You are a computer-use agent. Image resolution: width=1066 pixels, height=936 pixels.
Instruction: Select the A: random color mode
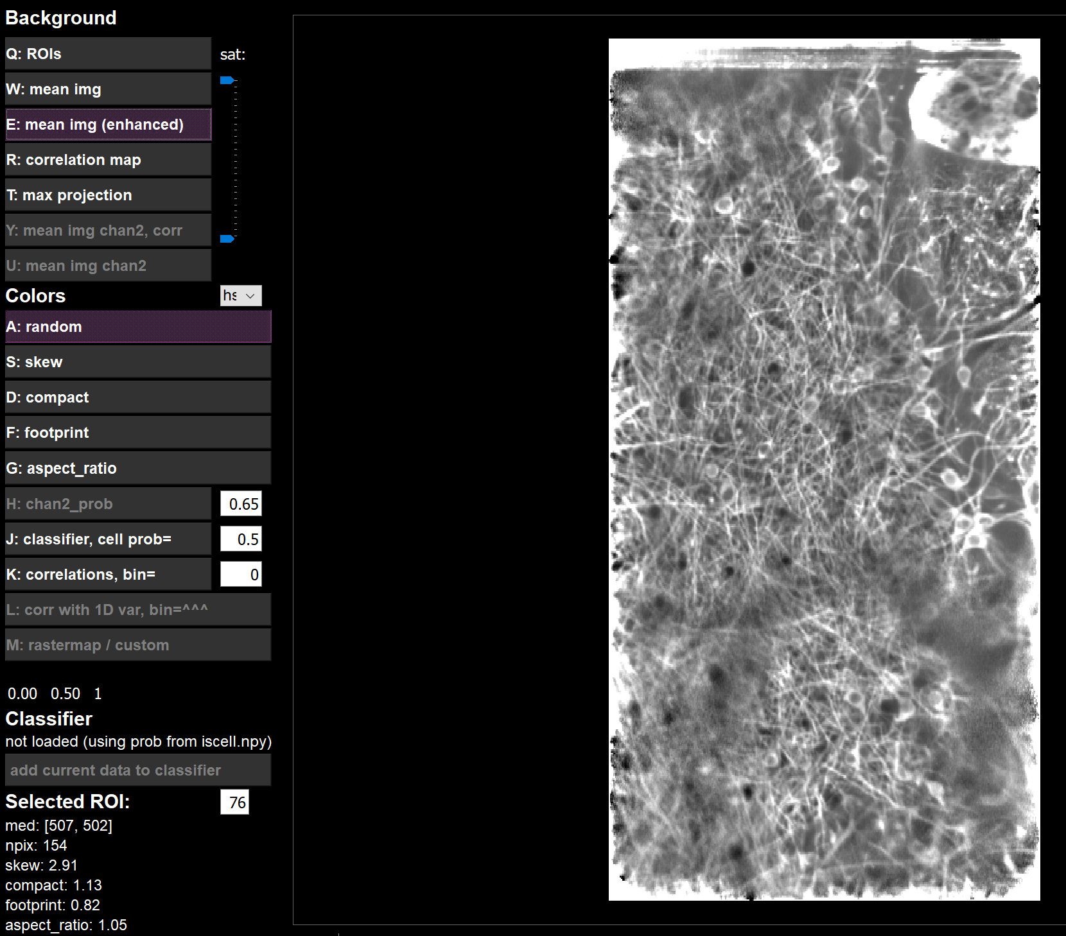coord(137,327)
